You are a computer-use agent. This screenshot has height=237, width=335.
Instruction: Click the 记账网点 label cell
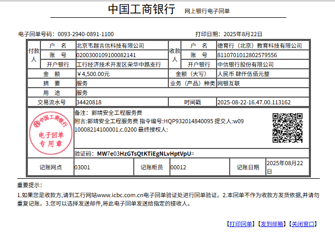tap(51, 167)
